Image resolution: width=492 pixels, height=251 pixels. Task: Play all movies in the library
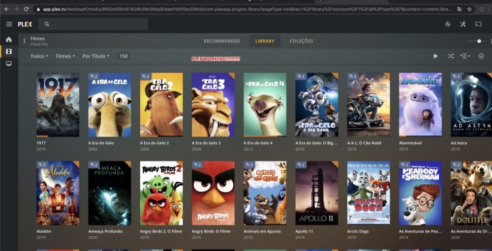(435, 56)
